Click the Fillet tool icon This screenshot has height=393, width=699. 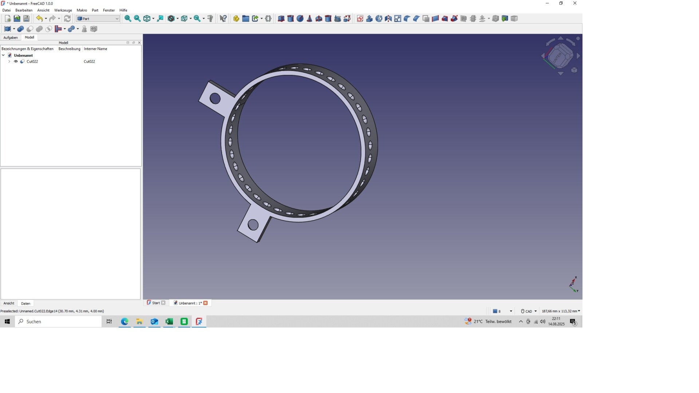coord(407,19)
